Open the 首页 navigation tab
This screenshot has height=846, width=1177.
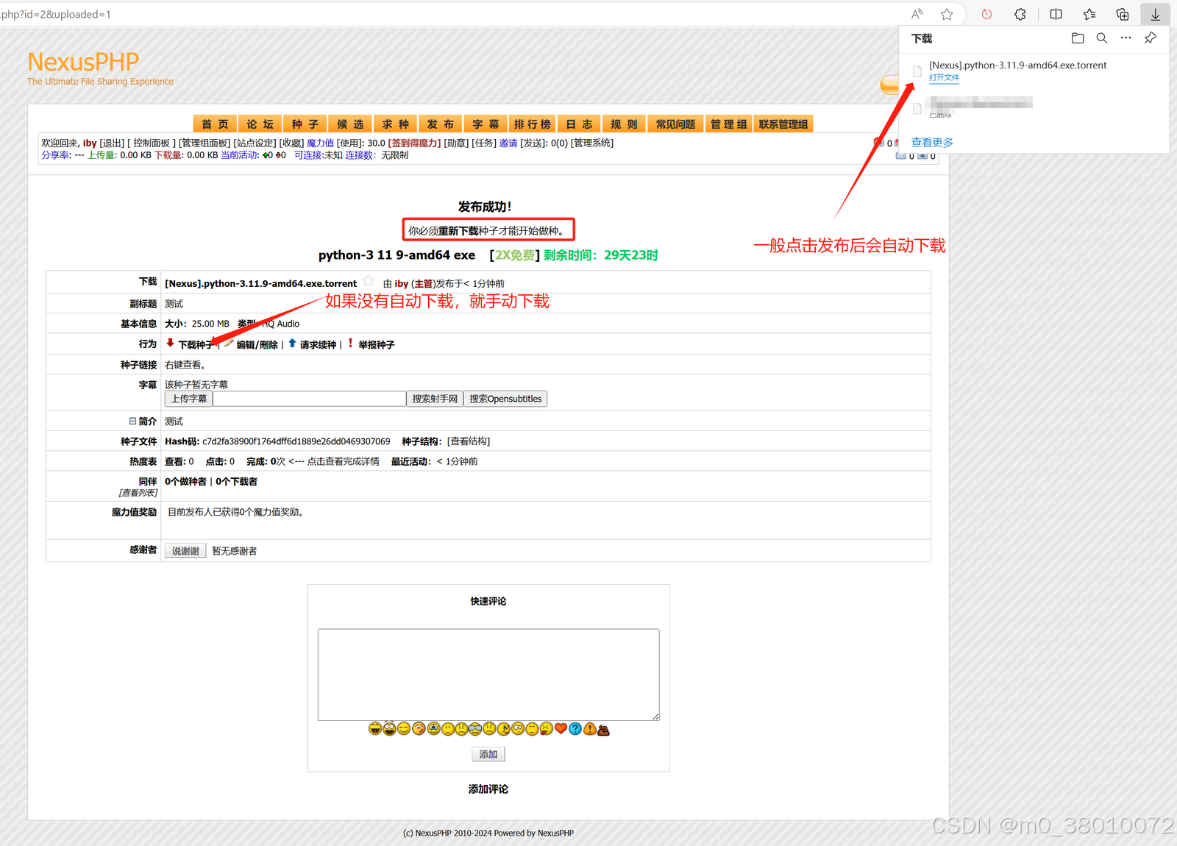[215, 124]
